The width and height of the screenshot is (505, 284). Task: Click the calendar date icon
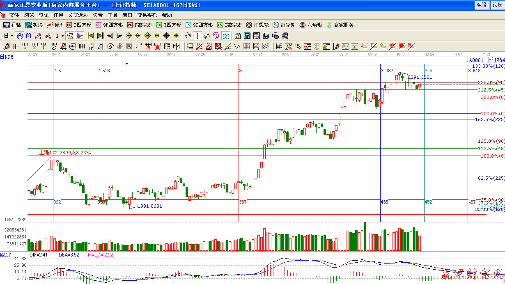[x=238, y=36]
